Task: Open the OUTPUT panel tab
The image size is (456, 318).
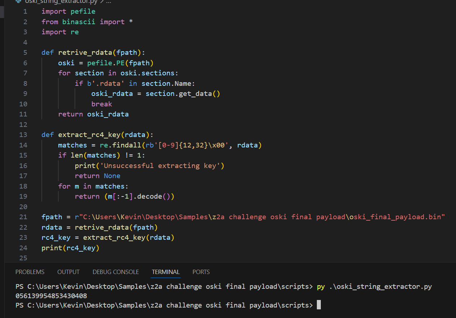Action: [x=68, y=272]
